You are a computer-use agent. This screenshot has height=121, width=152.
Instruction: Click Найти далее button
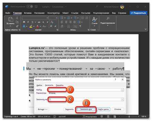pyautogui.click(x=103, y=109)
